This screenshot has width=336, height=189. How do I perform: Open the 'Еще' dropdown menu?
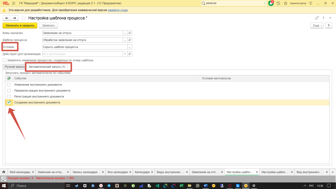pos(316,26)
